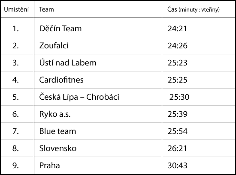Click the time 24:21
The height and width of the screenshot is (175, 236).
click(177, 29)
